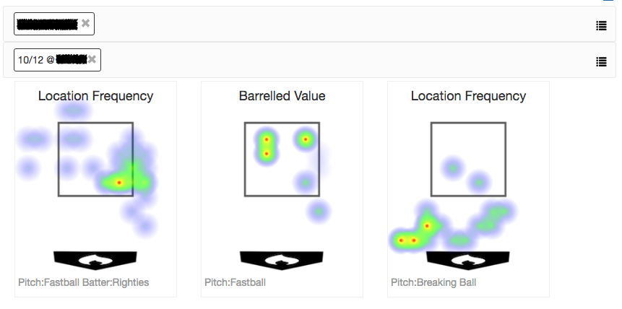
Task: Open the Barrelled Value heatmap thumbnail
Action: pos(282,189)
